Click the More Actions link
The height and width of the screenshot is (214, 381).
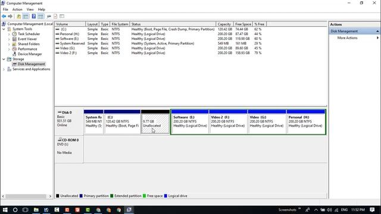pos(347,38)
